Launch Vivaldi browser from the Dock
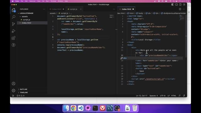Image resolution: width=201 pixels, height=113 pixels. (102, 108)
